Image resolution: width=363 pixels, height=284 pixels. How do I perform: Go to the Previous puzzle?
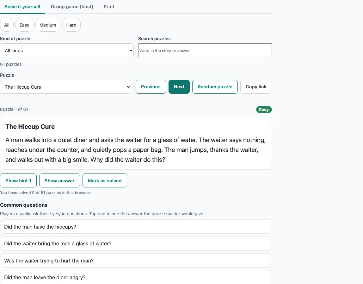[x=151, y=87]
